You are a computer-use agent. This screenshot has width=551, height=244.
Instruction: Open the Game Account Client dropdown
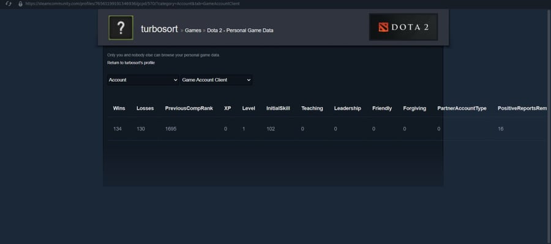coord(216,80)
